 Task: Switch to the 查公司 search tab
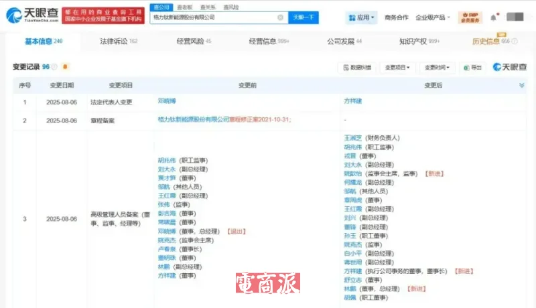(x=161, y=7)
